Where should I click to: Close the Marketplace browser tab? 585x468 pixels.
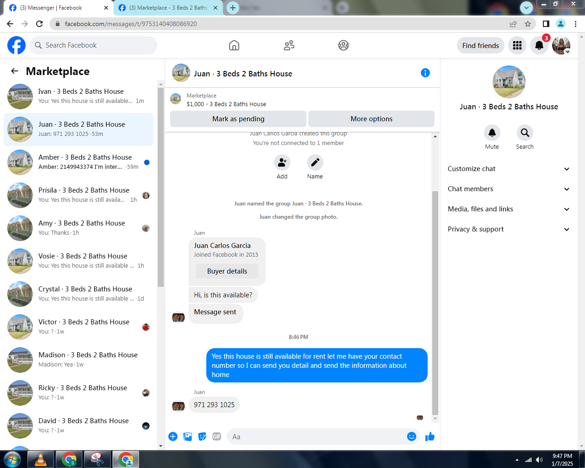pos(215,8)
